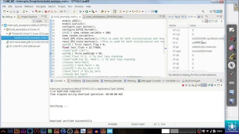Select the sp register row
The image size is (239, 134).
(196, 39)
